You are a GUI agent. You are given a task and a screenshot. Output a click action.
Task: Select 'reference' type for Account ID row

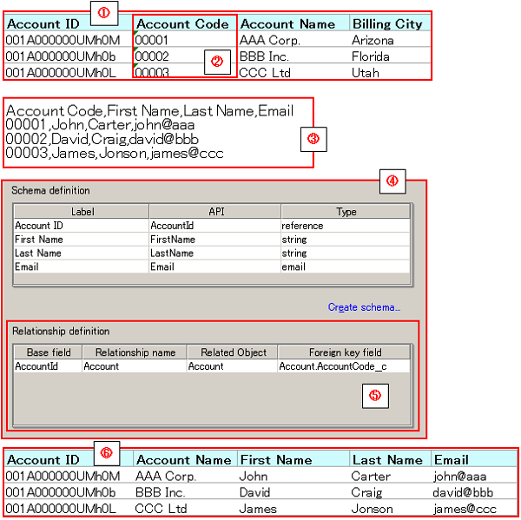coord(302,226)
